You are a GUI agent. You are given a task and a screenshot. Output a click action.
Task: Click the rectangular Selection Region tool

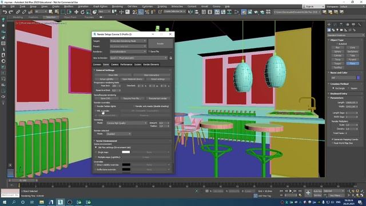click(x=63, y=11)
